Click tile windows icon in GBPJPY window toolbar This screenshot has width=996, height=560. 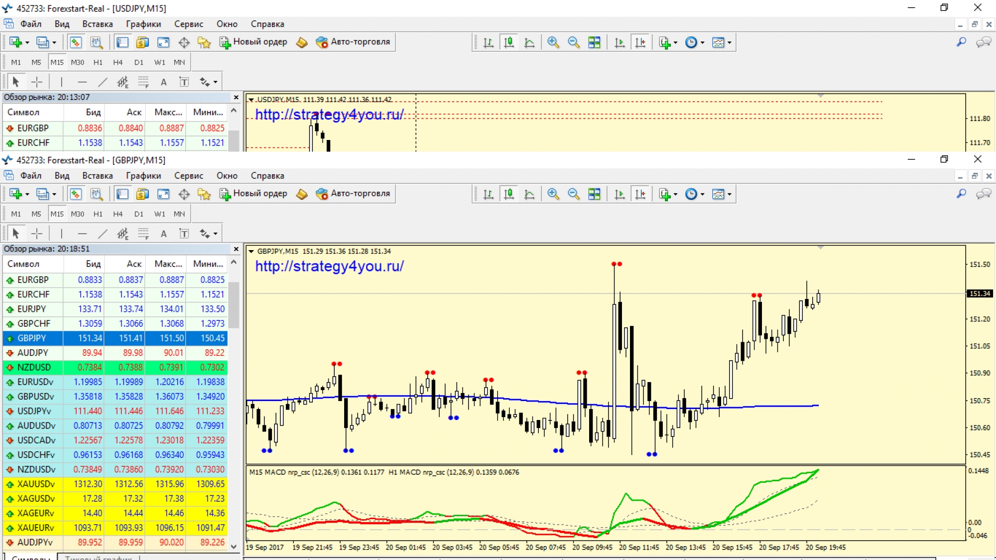click(x=594, y=194)
